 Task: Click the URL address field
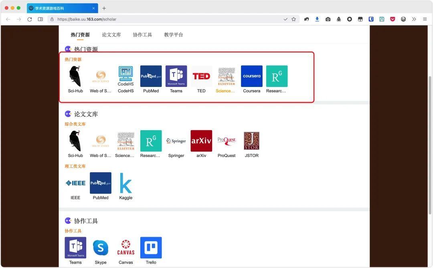pyautogui.click(x=160, y=19)
